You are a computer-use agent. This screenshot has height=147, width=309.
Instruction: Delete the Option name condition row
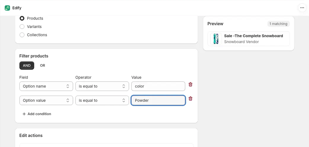pos(190,84)
